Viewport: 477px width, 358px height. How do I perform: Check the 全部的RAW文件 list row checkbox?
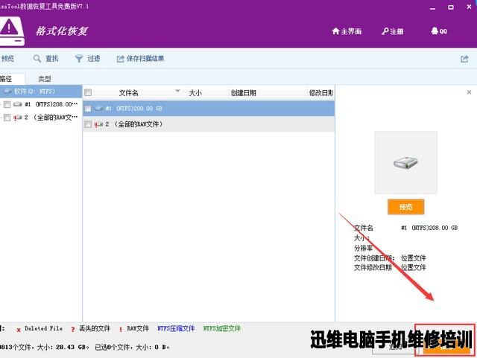tap(88, 124)
